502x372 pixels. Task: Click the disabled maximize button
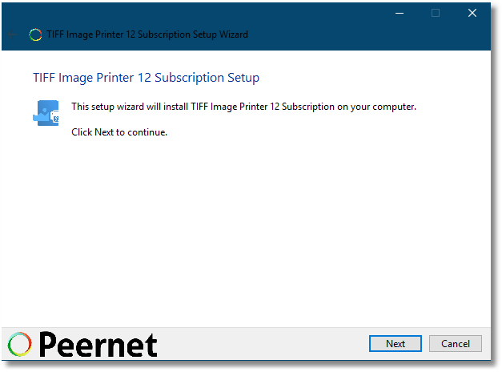click(x=436, y=13)
